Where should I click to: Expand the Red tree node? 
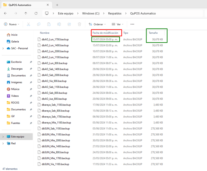coord(3,143)
